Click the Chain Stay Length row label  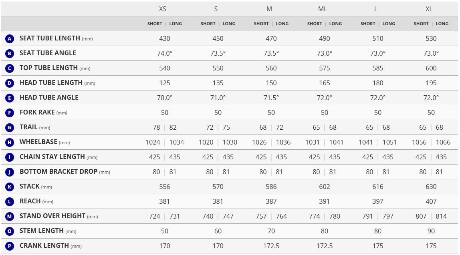[x=52, y=157]
